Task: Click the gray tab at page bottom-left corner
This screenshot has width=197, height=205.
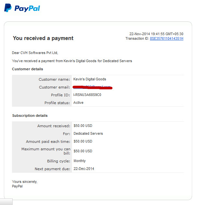Action: 6,202
